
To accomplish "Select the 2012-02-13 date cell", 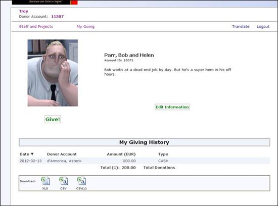I will pyautogui.click(x=30, y=161).
